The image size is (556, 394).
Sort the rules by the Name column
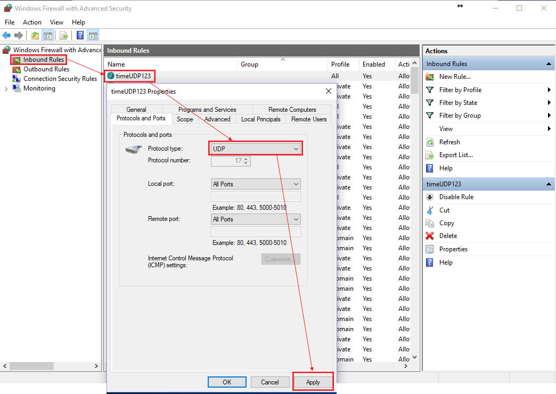tap(170, 64)
